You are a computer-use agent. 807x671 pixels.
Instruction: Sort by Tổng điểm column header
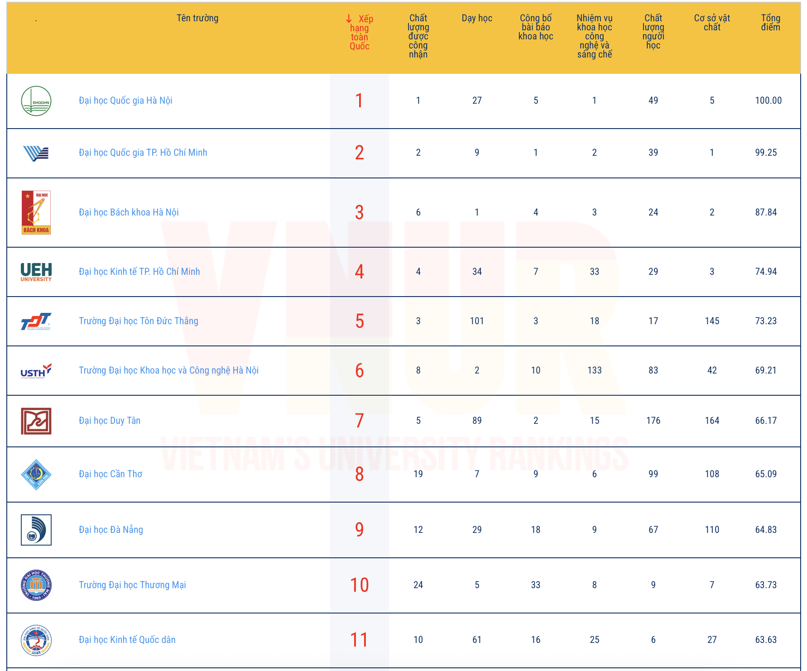pos(770,23)
